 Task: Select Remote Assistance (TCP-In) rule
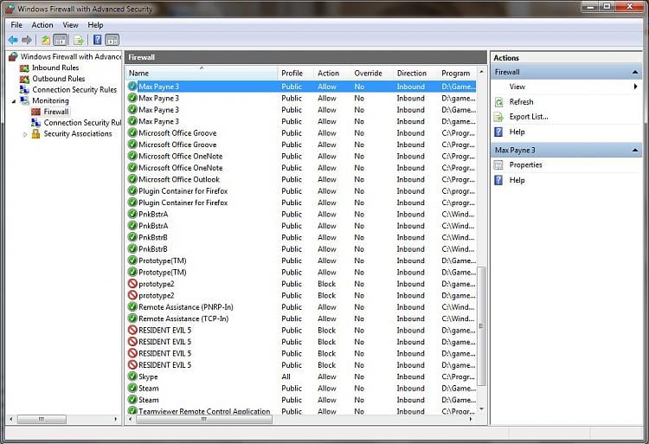click(301, 319)
